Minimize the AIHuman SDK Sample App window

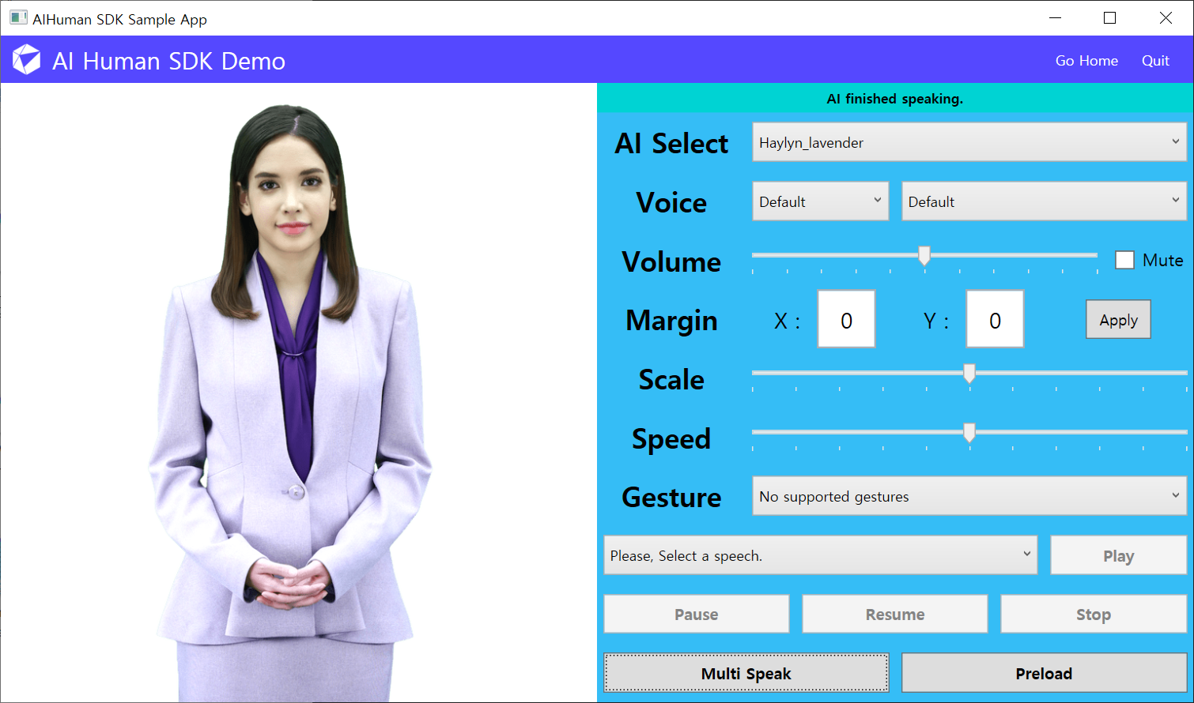point(1055,18)
